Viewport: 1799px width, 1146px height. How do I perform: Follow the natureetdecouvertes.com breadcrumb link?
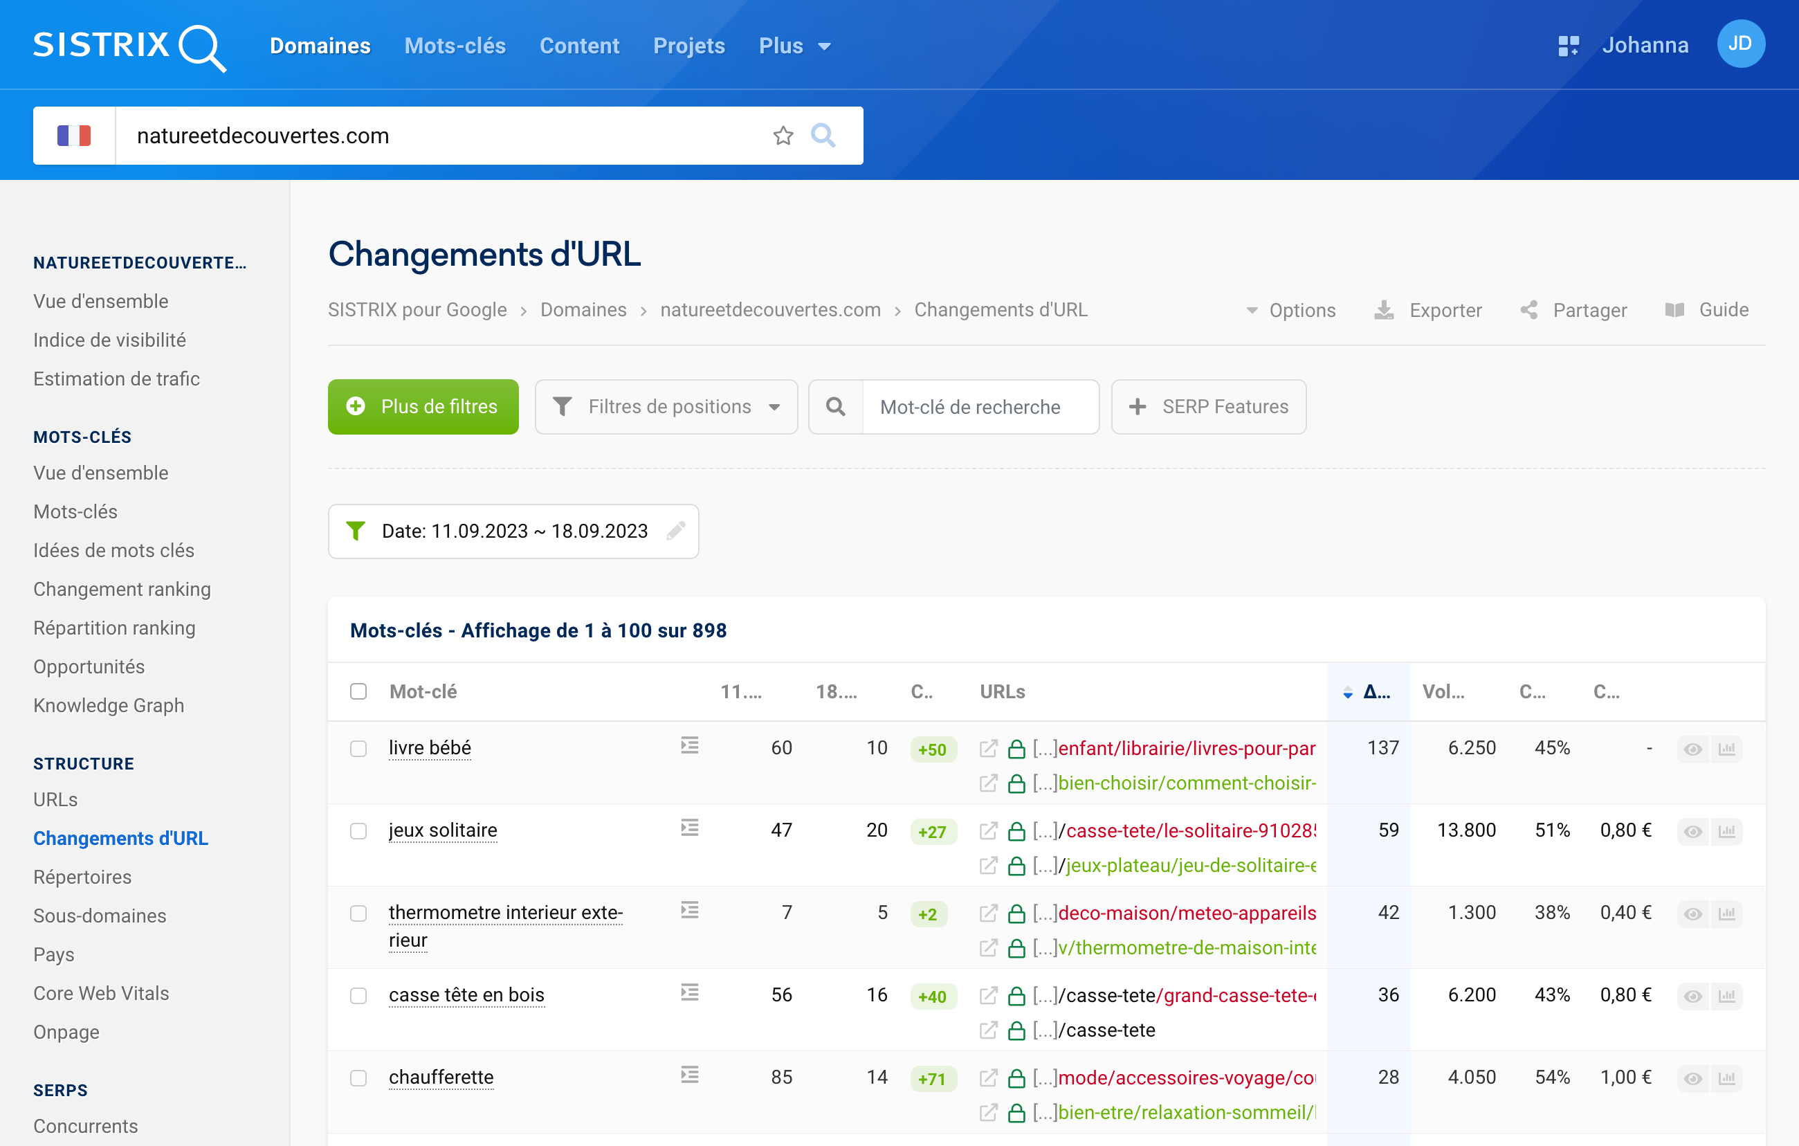[x=770, y=310]
